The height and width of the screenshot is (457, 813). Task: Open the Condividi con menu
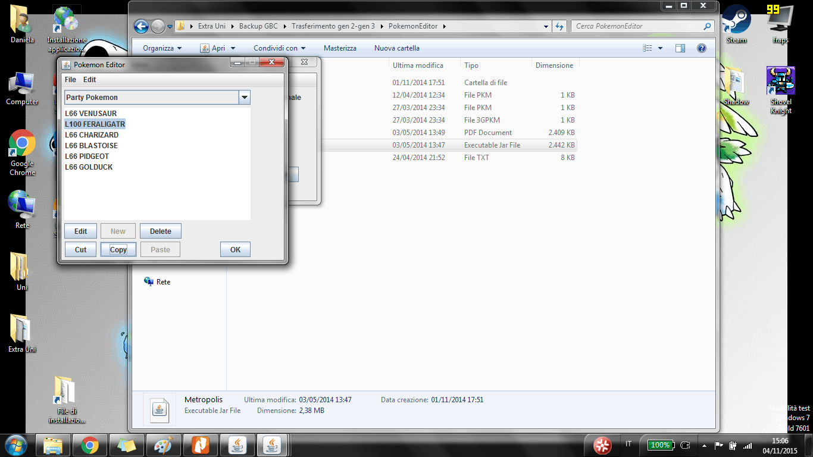279,48
